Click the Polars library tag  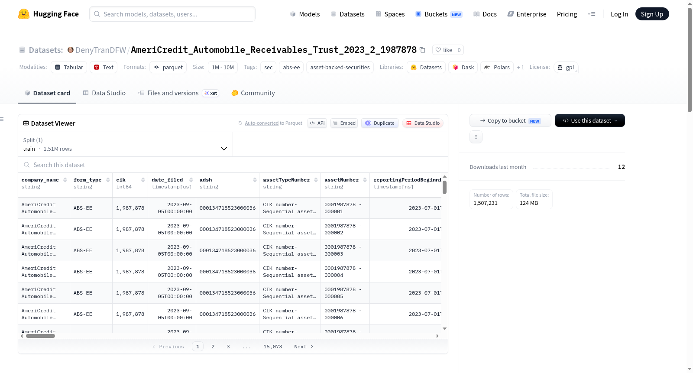coord(497,67)
